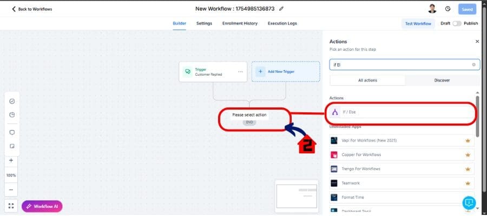Toggle the Draft/Publish switch
487x216 pixels.
point(458,24)
